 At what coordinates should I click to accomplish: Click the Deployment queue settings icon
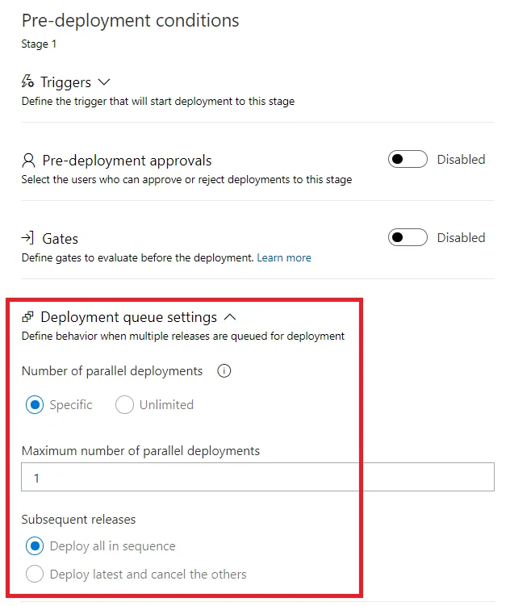[x=27, y=317]
